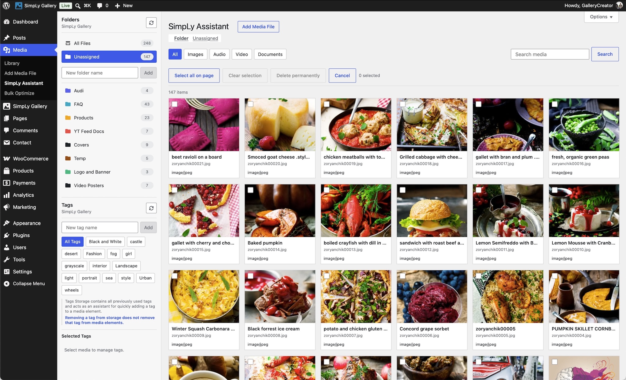The image size is (626, 380).
Task: Click the Search button
Action: (x=605, y=54)
